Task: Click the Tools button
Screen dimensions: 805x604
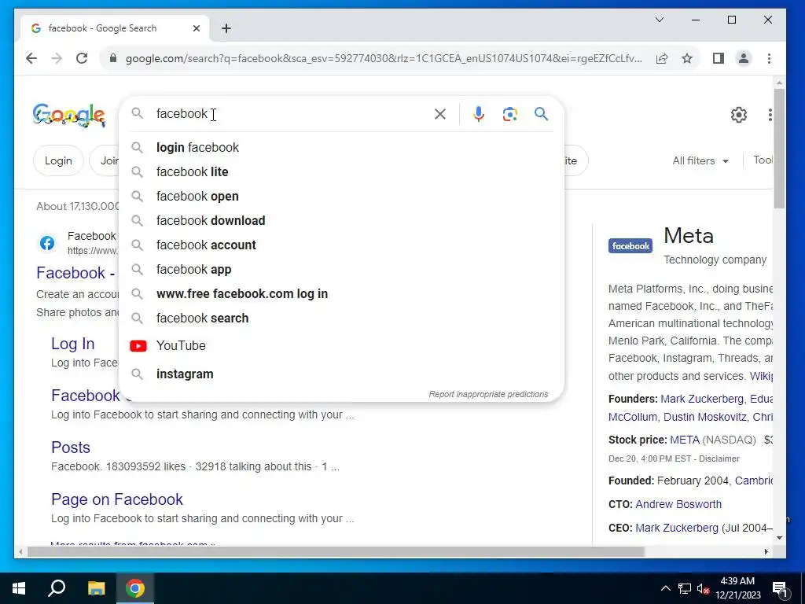Action: 763,160
